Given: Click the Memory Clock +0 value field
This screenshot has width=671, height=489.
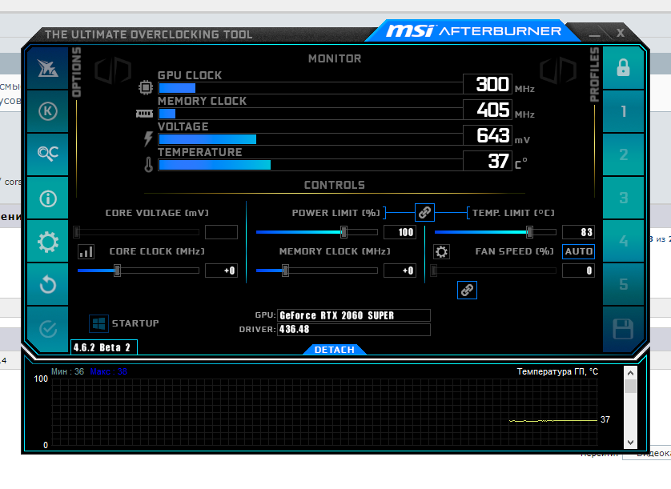Looking at the screenshot, I should coord(400,271).
